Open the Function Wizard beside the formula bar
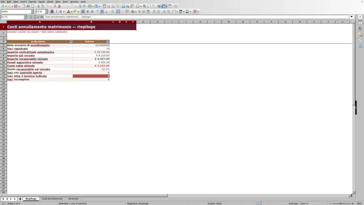This screenshot has height=205, width=364. pyautogui.click(x=31, y=17)
